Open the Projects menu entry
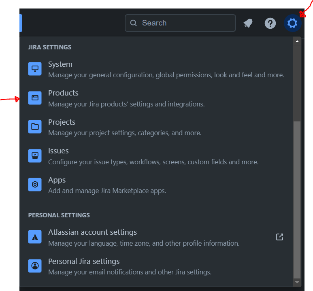The image size is (313, 291). [157, 127]
